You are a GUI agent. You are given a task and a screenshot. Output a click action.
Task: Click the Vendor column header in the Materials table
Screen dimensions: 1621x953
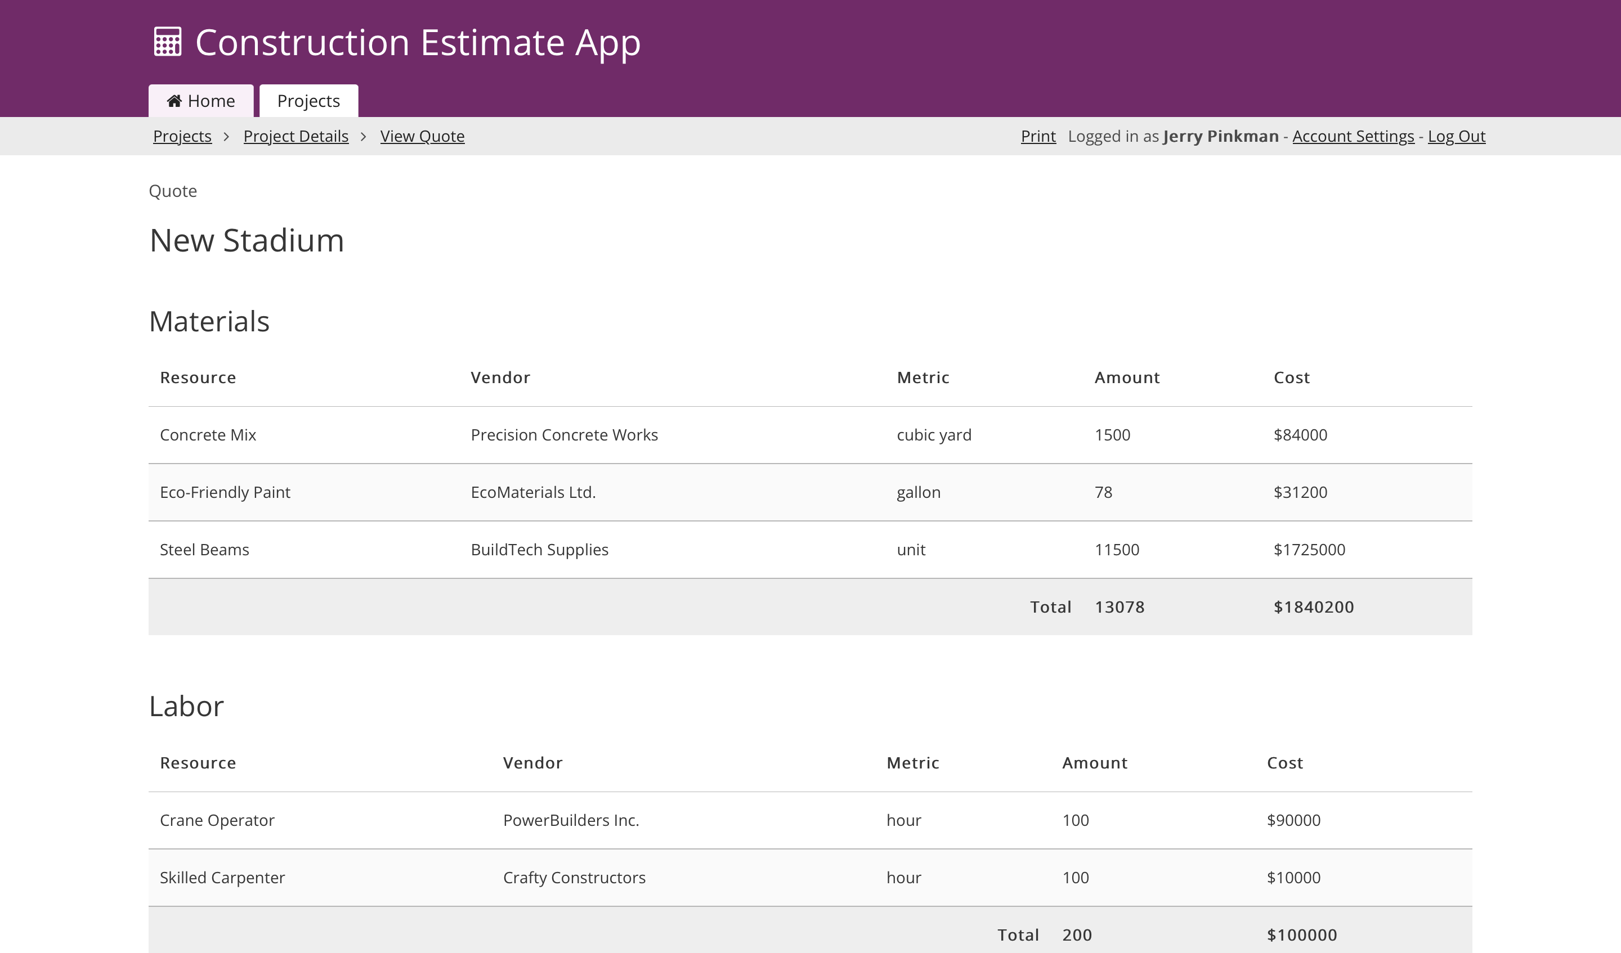(500, 377)
